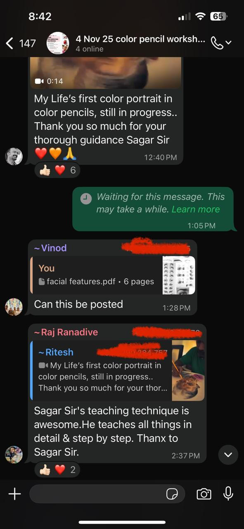Tap the quoted painting video thumbnail
Screen dimensions: 244x529
pos(188,370)
